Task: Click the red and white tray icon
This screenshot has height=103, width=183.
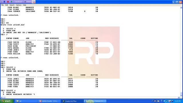Action: [x=170, y=101]
